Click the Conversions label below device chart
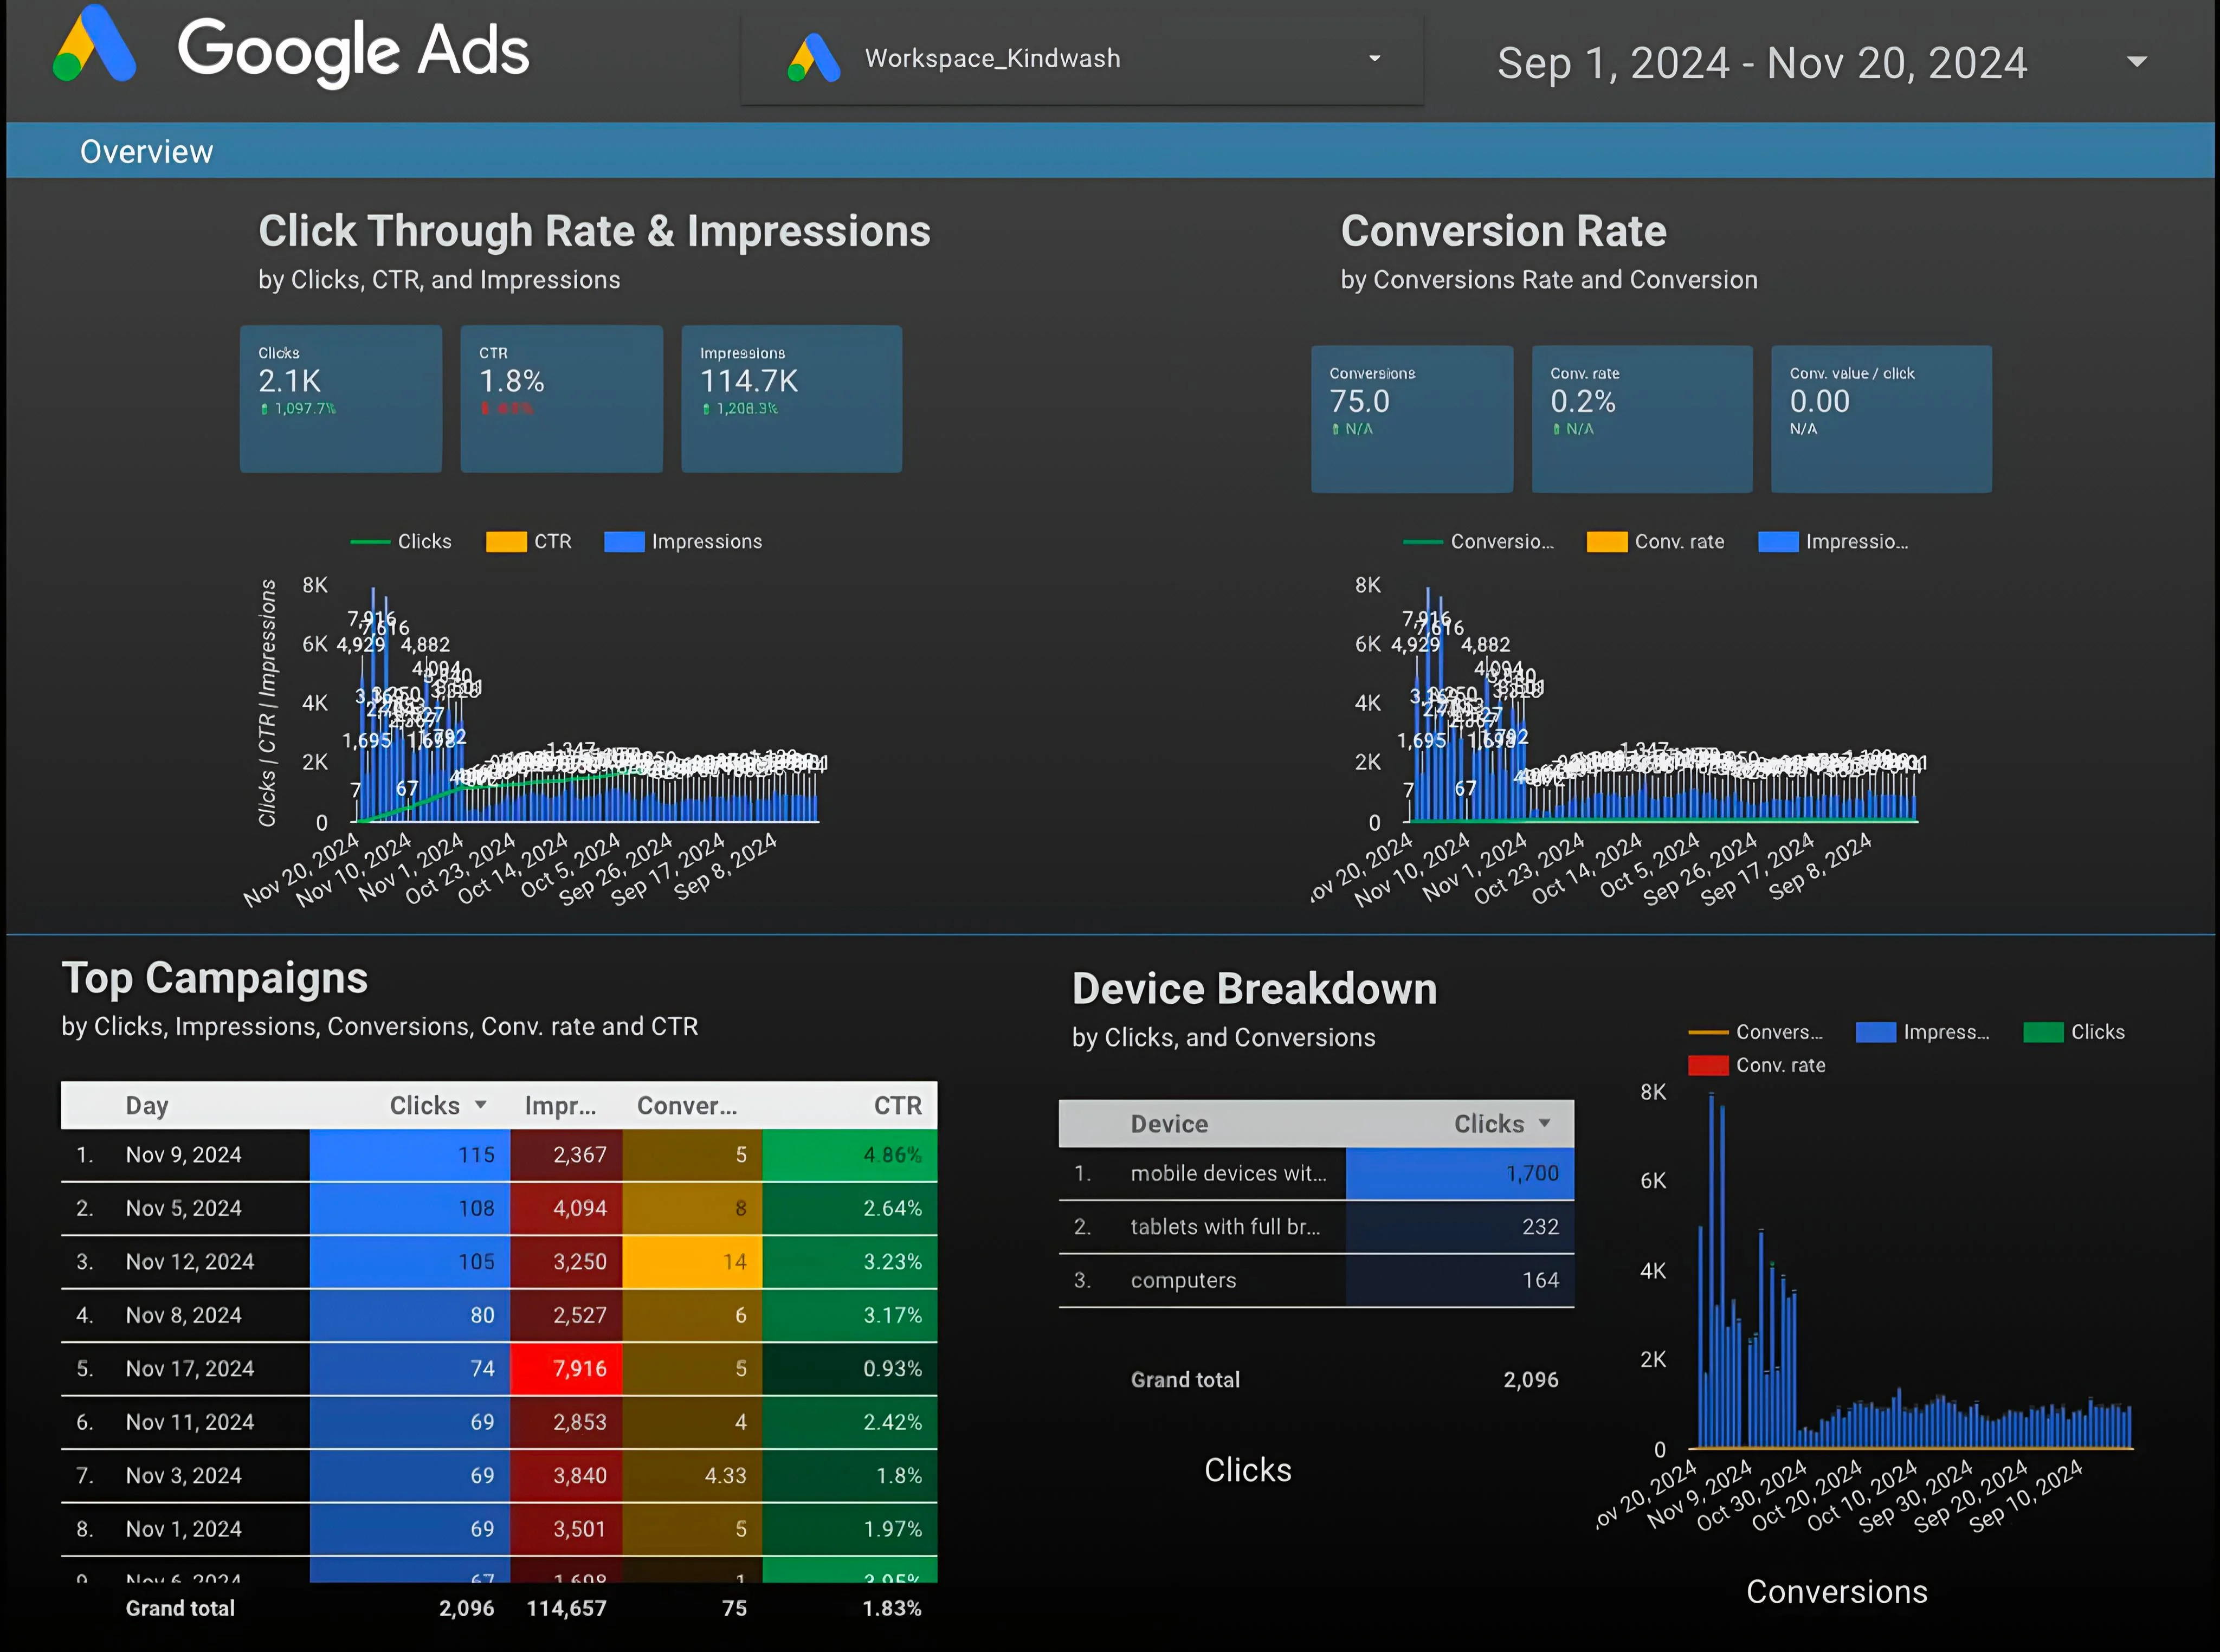This screenshot has width=2220, height=1652. [1837, 1592]
